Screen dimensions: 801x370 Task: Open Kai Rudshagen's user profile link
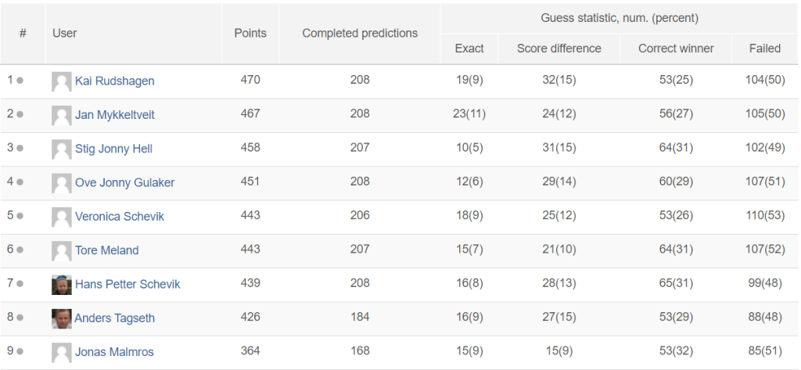click(114, 81)
